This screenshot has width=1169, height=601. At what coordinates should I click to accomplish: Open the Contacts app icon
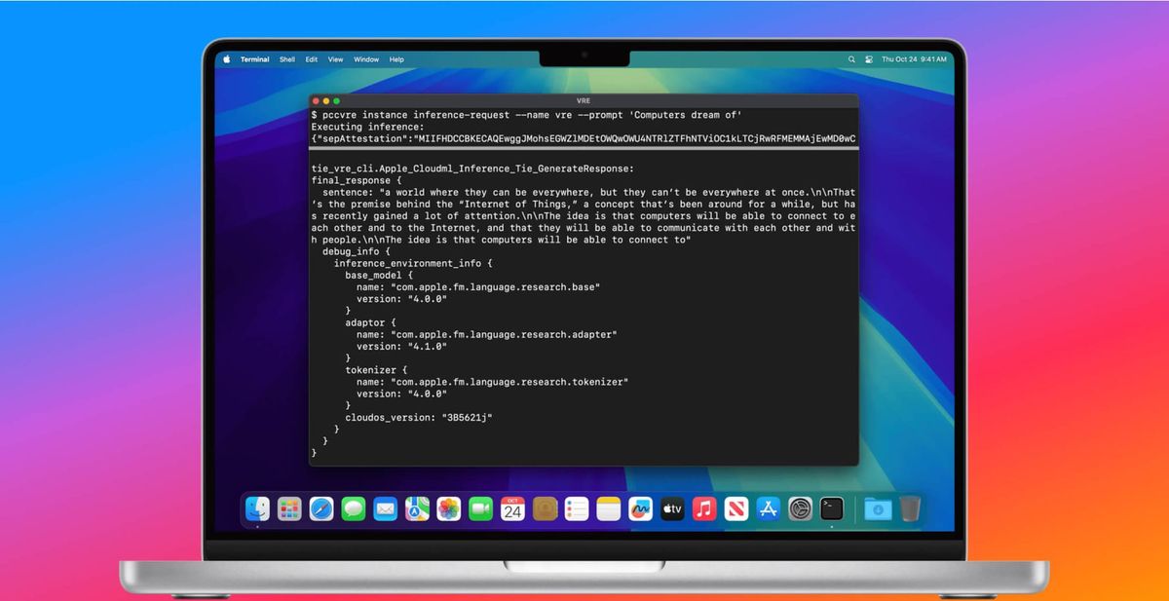(545, 508)
